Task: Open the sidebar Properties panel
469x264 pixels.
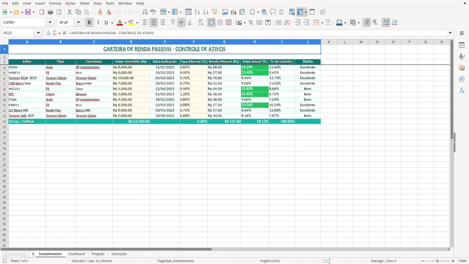Action: tap(462, 45)
